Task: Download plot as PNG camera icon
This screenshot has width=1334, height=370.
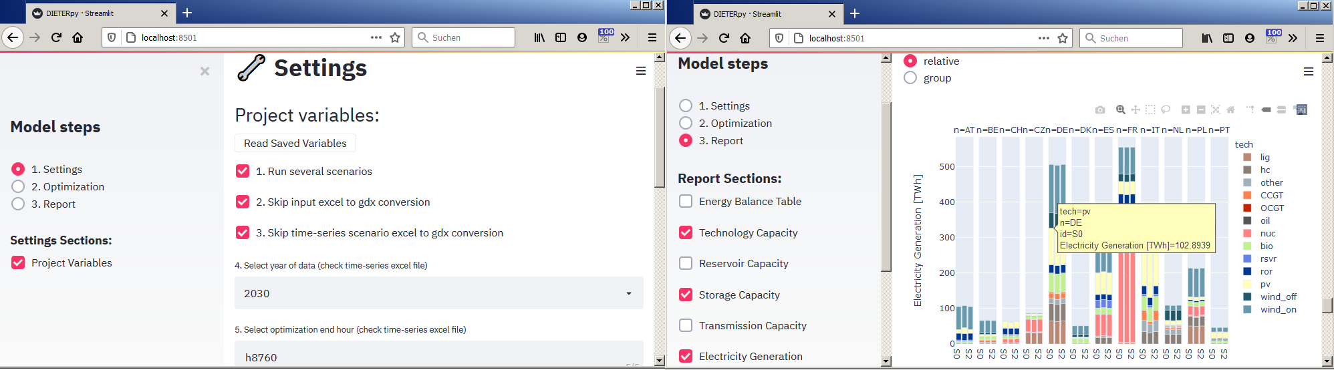Action: [x=1100, y=110]
